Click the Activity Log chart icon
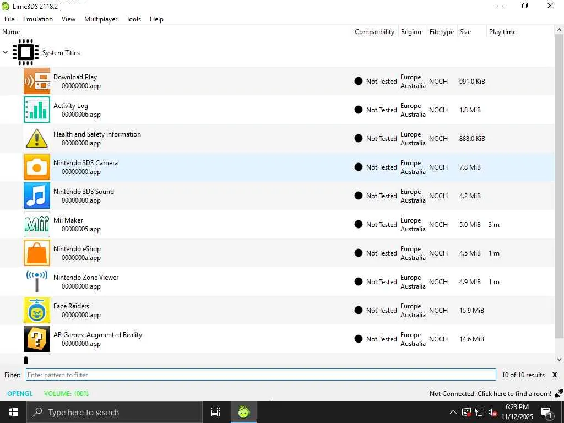Viewport: 564px width, 423px height. [37, 110]
